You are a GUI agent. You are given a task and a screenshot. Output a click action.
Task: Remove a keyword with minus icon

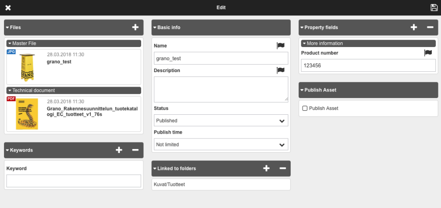[135, 150]
